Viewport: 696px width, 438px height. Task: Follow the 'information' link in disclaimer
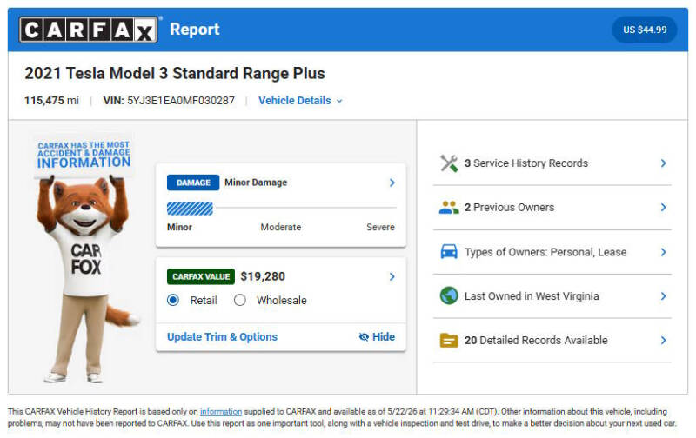(x=221, y=412)
